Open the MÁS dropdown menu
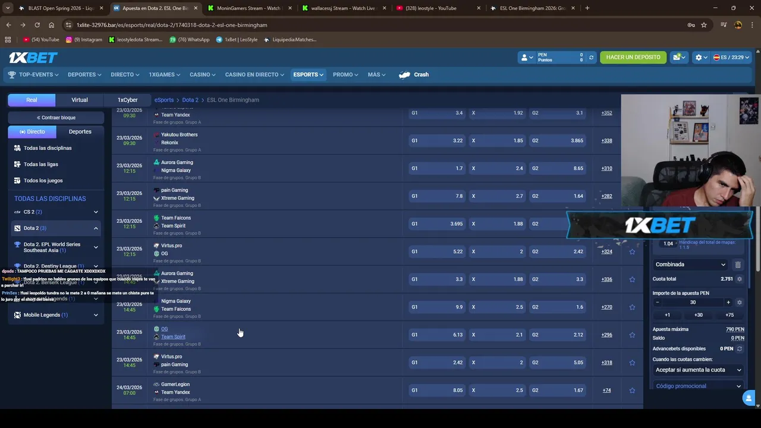The width and height of the screenshot is (761, 428). 376,75
